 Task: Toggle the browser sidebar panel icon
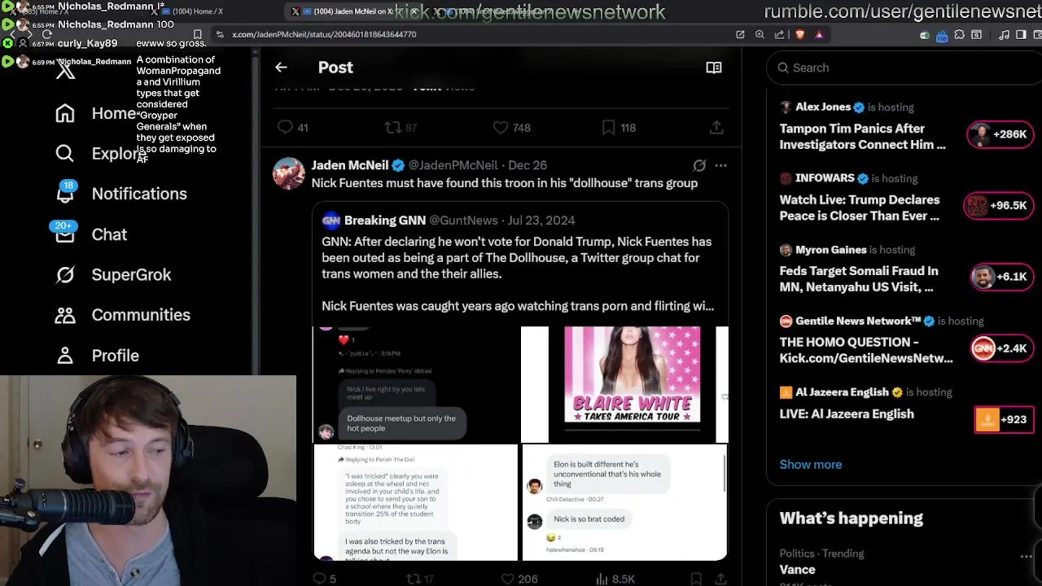click(1021, 35)
